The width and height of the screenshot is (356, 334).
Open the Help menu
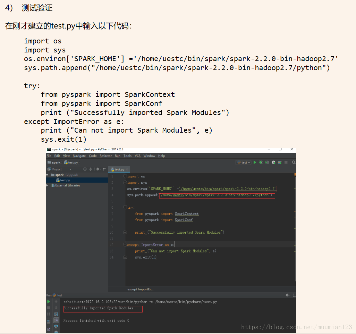pos(161,156)
